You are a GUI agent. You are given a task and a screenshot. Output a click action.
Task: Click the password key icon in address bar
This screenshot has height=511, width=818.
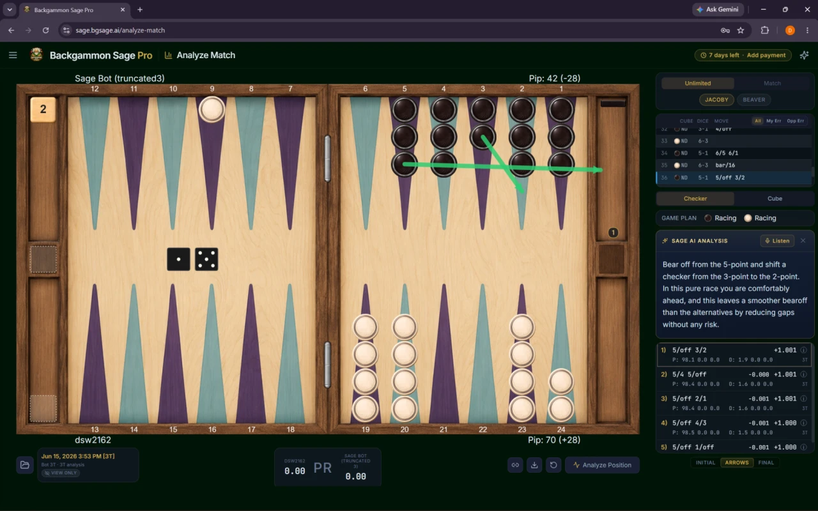[x=725, y=30]
